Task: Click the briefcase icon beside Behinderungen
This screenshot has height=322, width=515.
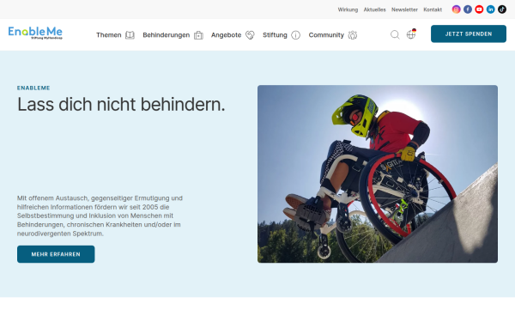Action: (198, 35)
